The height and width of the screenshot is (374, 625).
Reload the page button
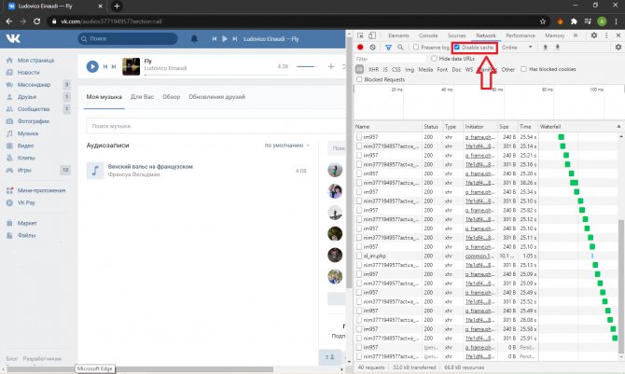pyautogui.click(x=36, y=21)
